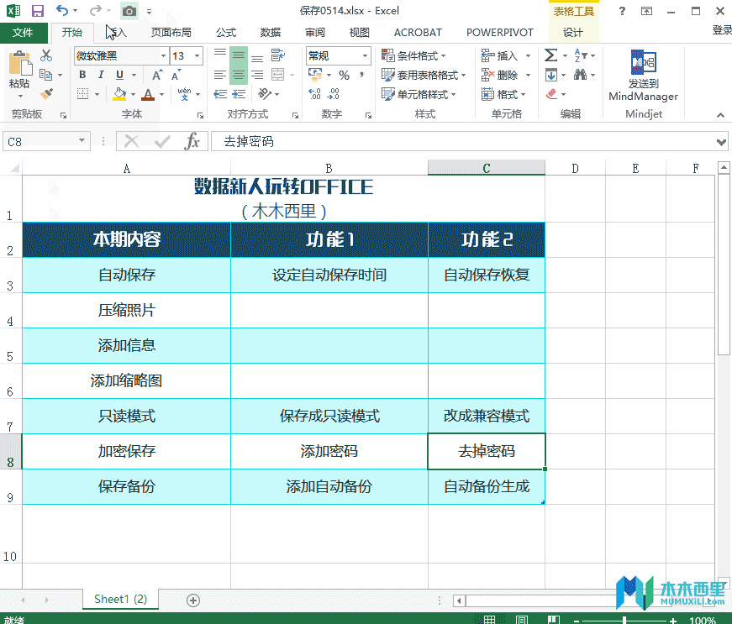This screenshot has width=732, height=624.
Task: Cut selection with the scissors icon
Action: coord(45,55)
